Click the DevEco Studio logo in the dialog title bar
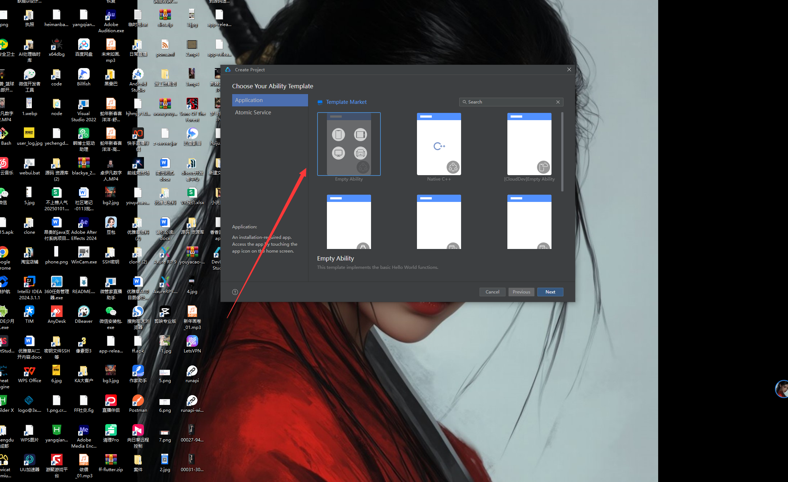Viewport: 788px width, 482px height. 228,69
